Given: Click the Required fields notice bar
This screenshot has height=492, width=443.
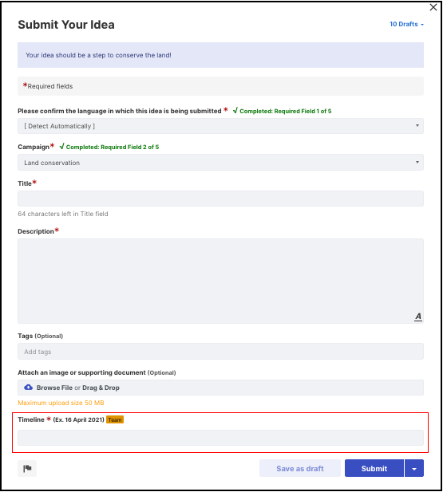Looking at the screenshot, I should point(220,86).
